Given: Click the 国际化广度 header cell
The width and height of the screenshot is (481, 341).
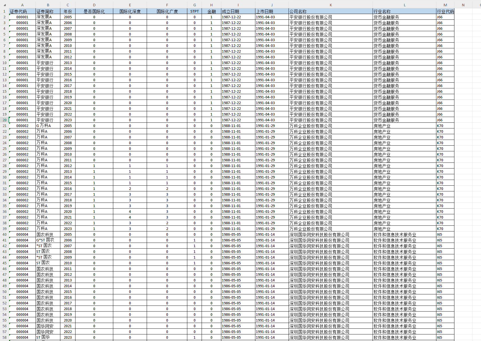Looking at the screenshot, I should [x=167, y=11].
